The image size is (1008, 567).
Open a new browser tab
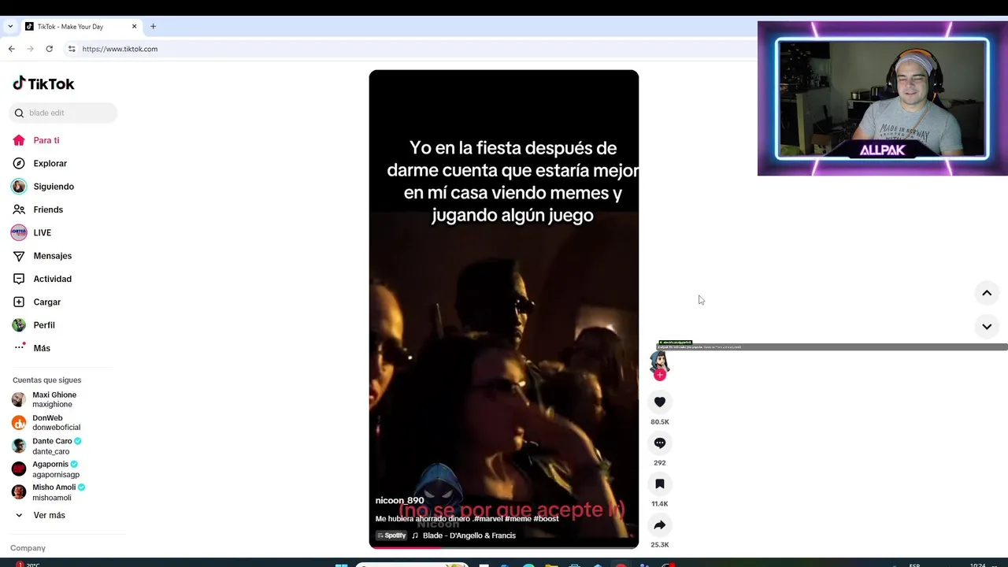click(x=153, y=26)
